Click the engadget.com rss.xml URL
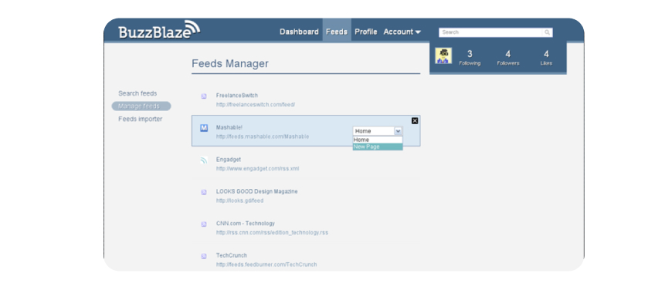This screenshot has height=290, width=665. coord(257,168)
